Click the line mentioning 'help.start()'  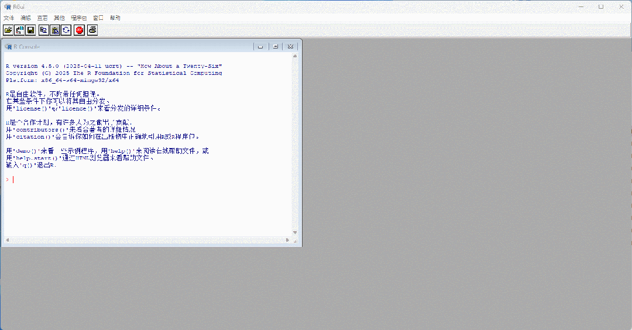coord(80,158)
